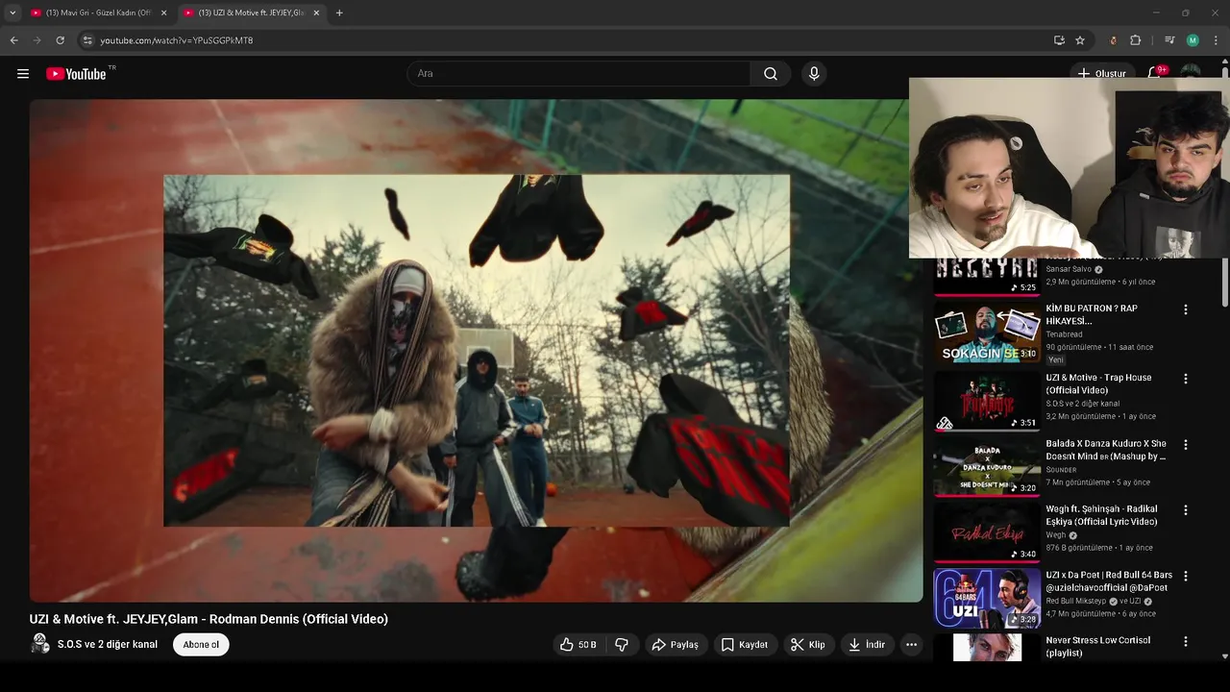Bookmark this page with the star
This screenshot has height=692, width=1230.
click(x=1080, y=40)
